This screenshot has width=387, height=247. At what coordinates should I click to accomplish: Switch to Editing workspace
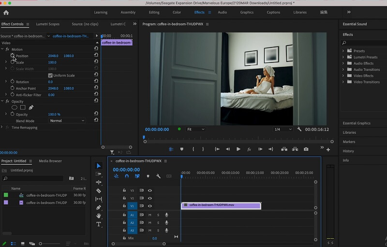click(154, 13)
